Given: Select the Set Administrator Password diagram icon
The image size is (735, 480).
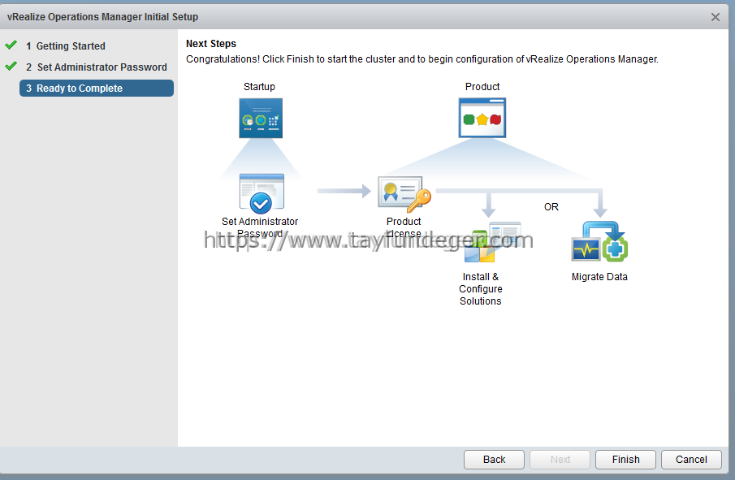Looking at the screenshot, I should pos(262,193).
